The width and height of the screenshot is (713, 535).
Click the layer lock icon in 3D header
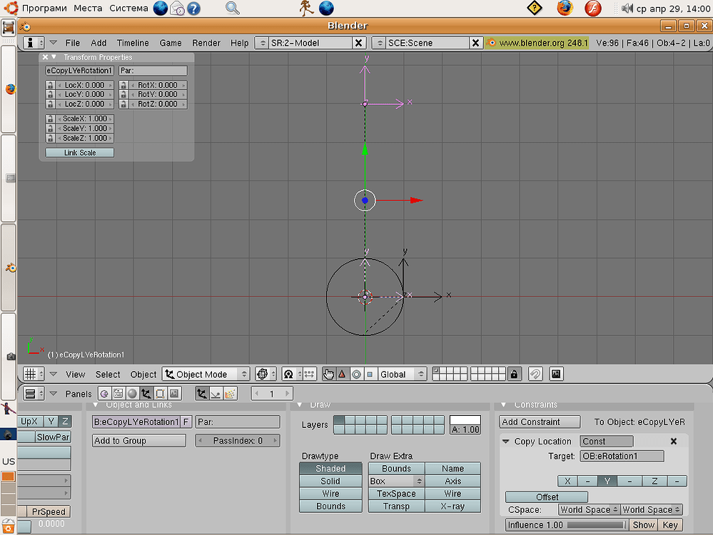[514, 374]
